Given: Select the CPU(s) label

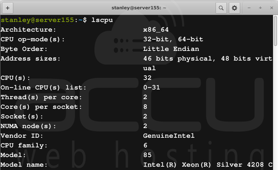Looking at the screenshot, I should [x=15, y=78].
